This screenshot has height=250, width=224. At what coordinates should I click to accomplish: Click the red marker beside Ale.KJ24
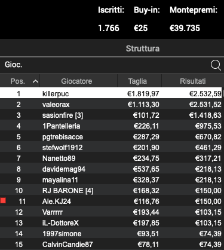tap(3, 200)
